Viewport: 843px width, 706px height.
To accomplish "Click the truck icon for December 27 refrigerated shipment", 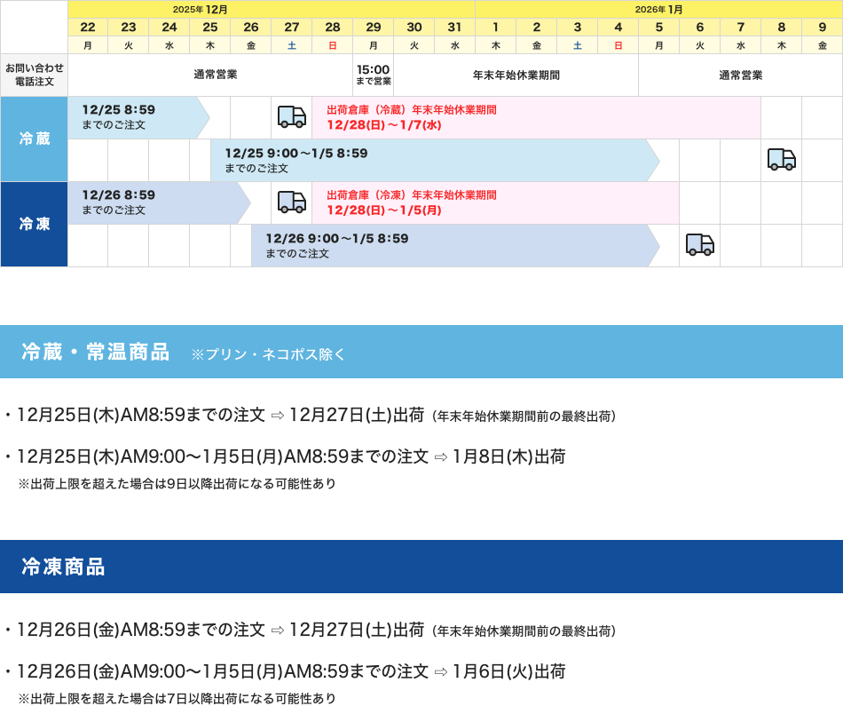I will click(292, 116).
